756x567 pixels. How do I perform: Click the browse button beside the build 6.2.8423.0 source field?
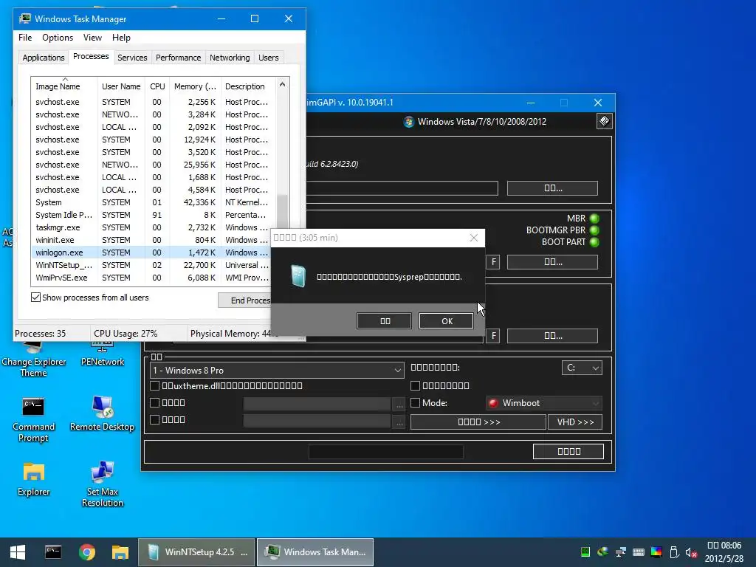(552, 188)
